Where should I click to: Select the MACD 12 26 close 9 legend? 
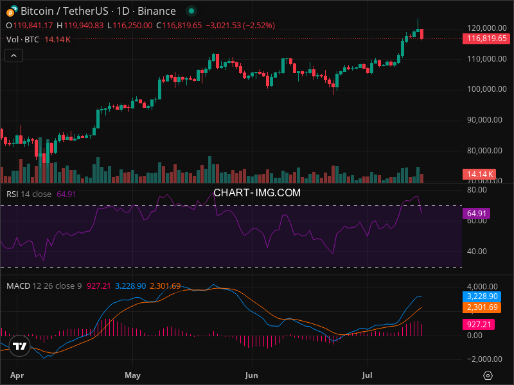pyautogui.click(x=44, y=286)
